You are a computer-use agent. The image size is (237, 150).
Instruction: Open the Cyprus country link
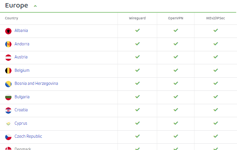point(21,123)
